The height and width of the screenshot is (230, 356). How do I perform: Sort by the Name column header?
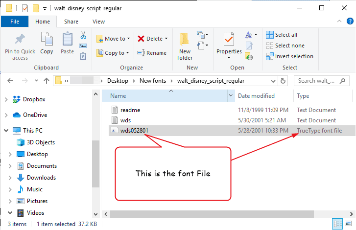pos(165,96)
